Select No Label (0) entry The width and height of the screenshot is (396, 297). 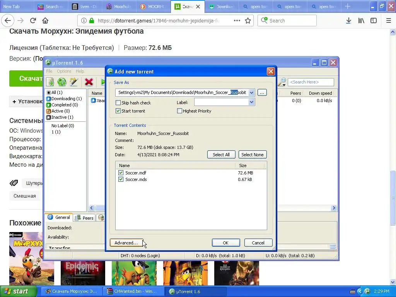coord(63,126)
